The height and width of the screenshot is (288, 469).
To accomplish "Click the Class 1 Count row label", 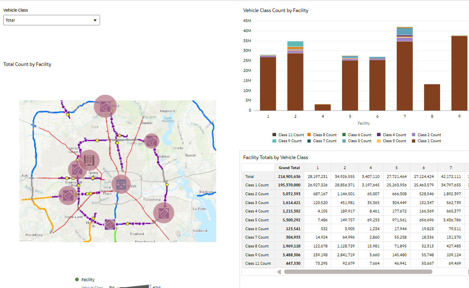I will 257,185.
